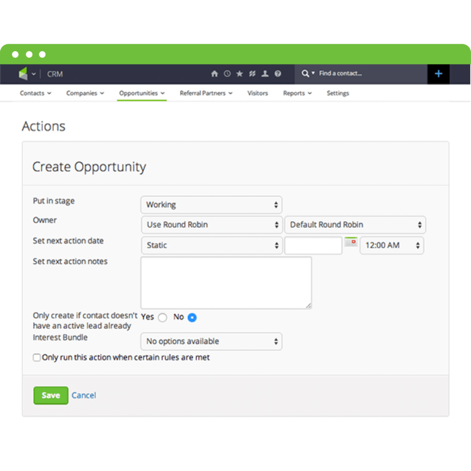Select No for only create if no active lead
The height and width of the screenshot is (471, 471).
pyautogui.click(x=192, y=317)
